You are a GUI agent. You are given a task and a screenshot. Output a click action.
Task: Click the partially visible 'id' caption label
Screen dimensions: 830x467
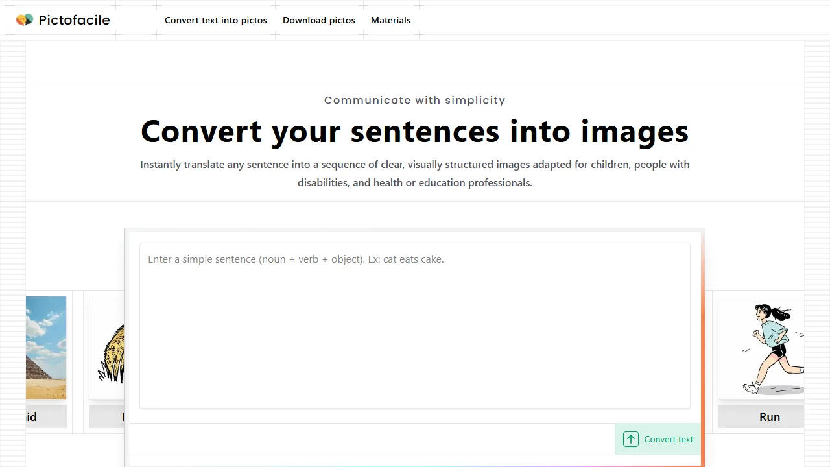pyautogui.click(x=30, y=416)
